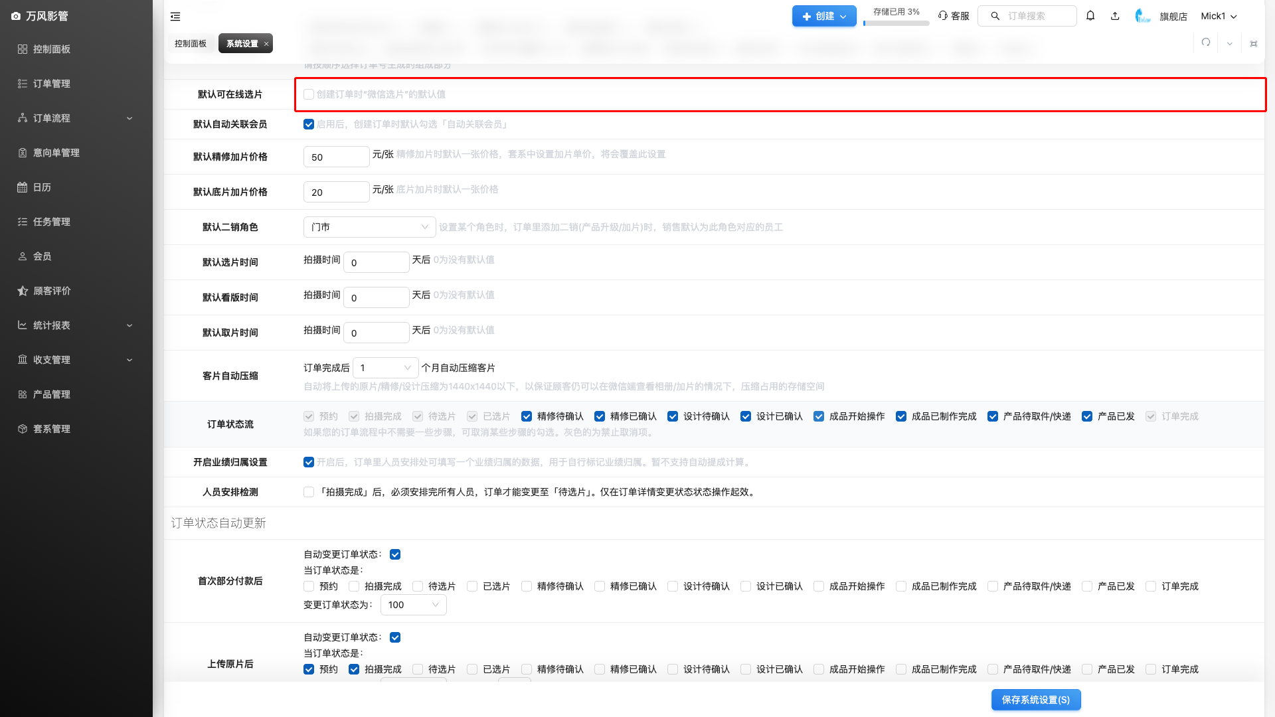
Task: Click the search magnifier icon
Action: 995,16
